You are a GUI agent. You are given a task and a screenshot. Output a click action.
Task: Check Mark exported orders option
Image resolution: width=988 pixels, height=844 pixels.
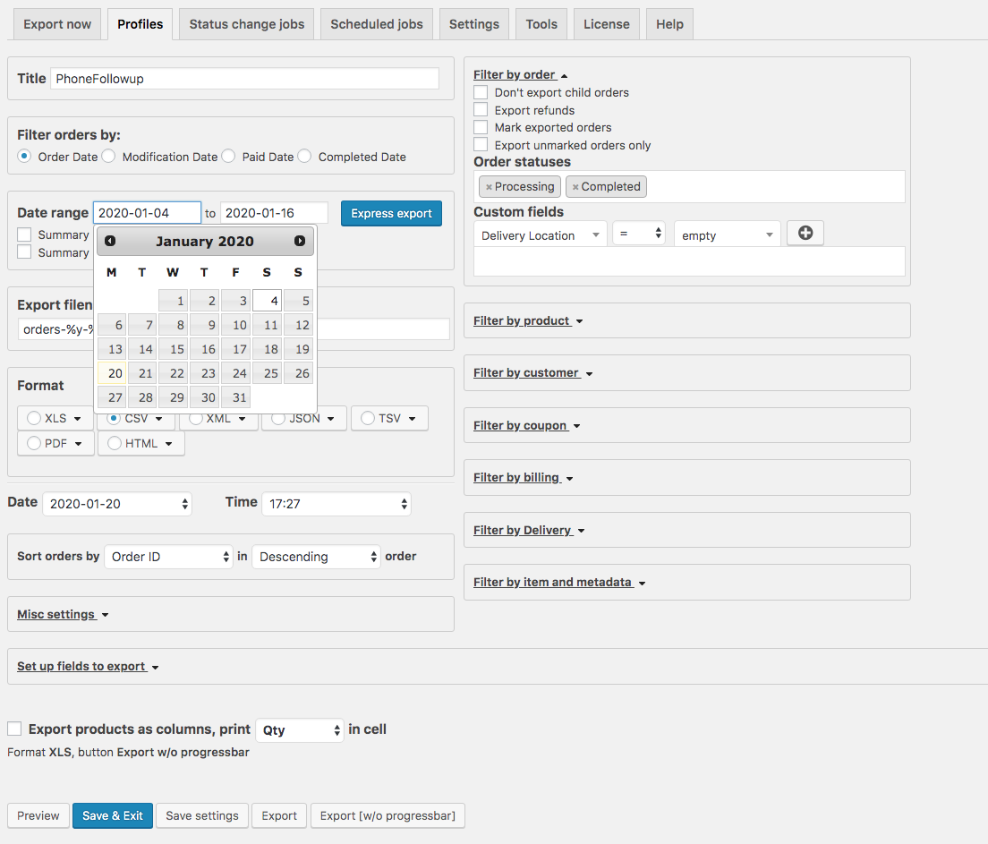point(481,127)
